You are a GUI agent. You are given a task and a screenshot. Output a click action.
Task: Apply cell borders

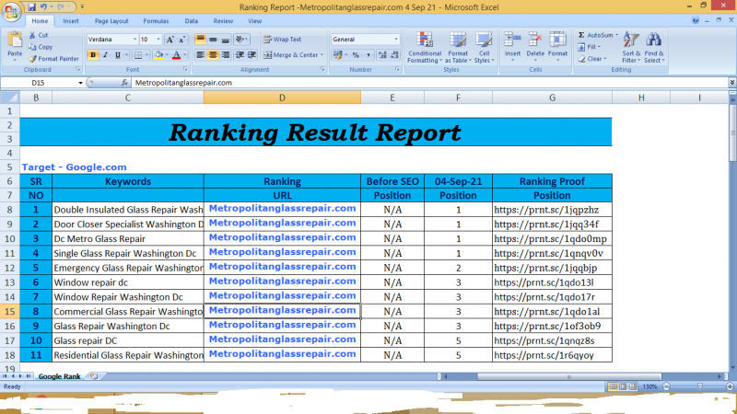tap(137, 55)
